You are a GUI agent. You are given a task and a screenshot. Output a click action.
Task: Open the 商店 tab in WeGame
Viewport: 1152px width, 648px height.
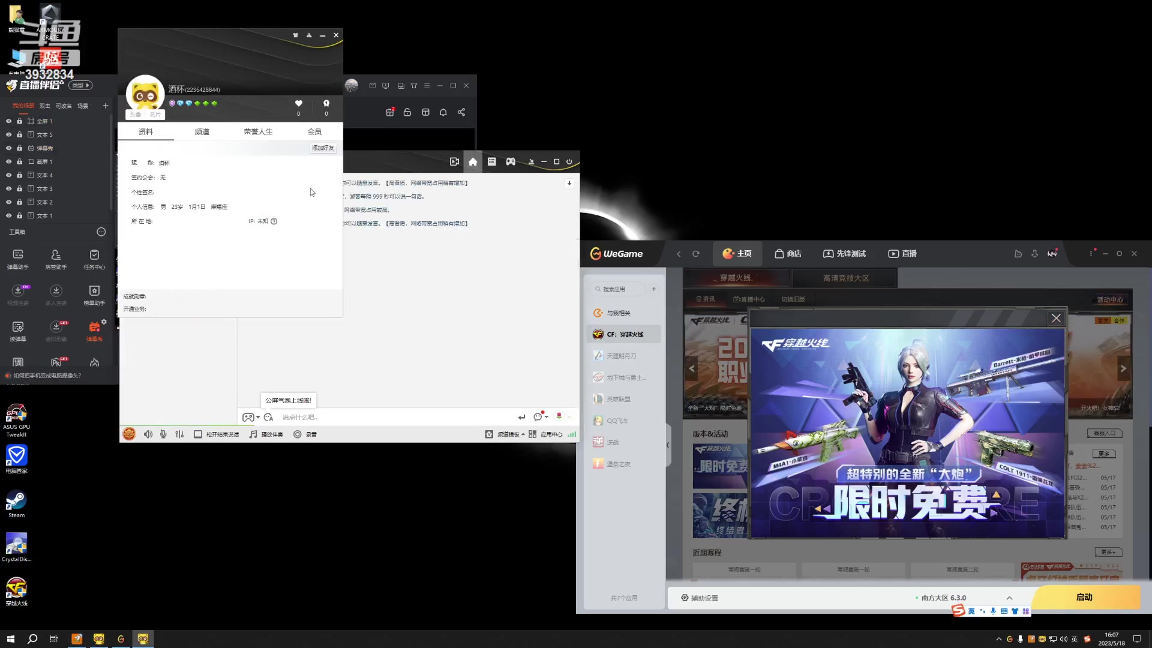[x=788, y=254]
